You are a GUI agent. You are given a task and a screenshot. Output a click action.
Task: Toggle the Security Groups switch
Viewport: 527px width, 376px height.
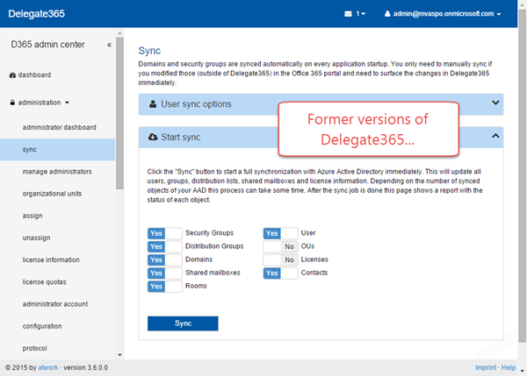165,233
